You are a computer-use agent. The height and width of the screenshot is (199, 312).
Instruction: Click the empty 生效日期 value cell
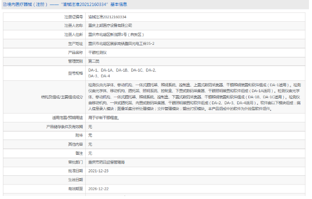[195, 180]
